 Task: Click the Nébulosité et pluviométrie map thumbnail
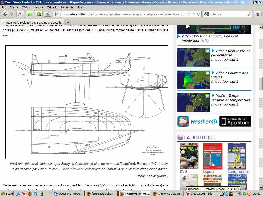click(x=193, y=57)
